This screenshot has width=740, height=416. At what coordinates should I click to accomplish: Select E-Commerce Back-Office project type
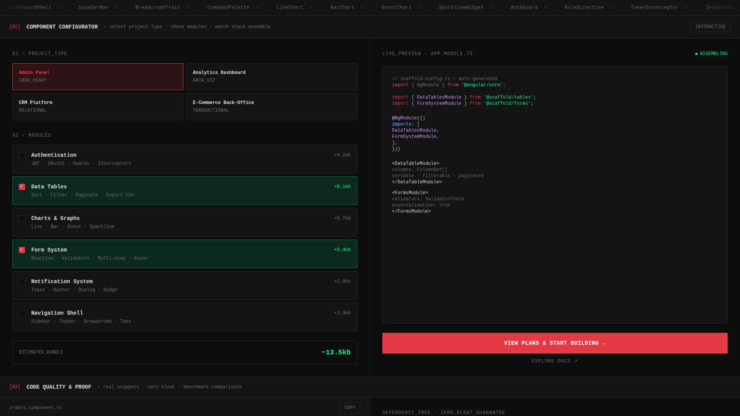tap(272, 107)
